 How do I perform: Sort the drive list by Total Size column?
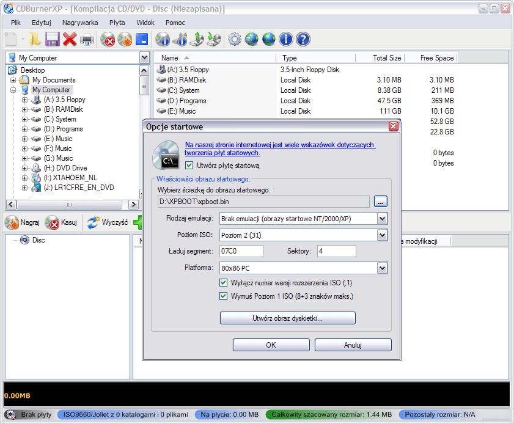pyautogui.click(x=380, y=58)
